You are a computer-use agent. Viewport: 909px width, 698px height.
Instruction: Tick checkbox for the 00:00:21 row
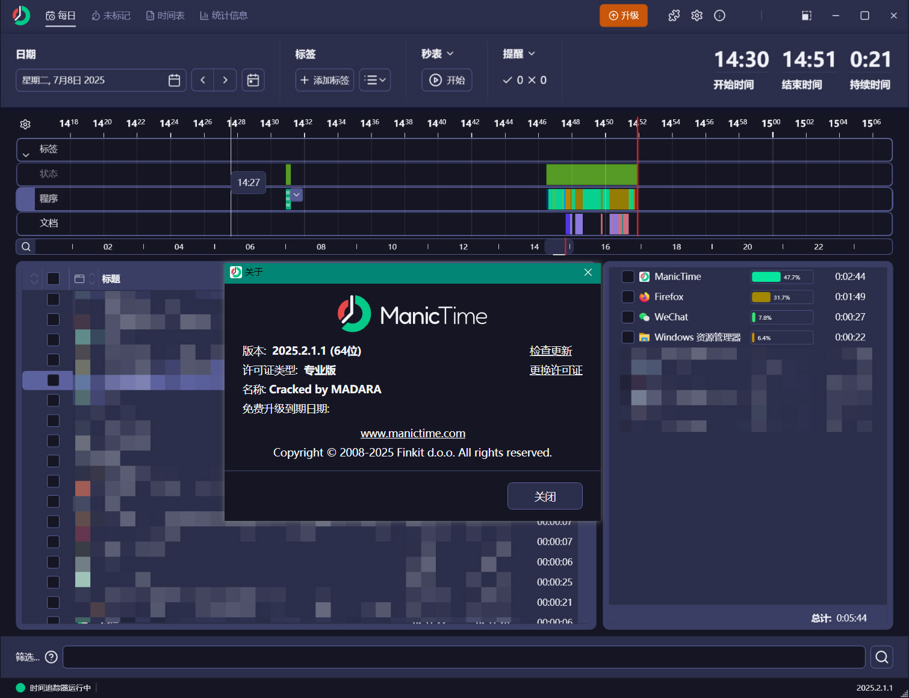[x=54, y=602]
